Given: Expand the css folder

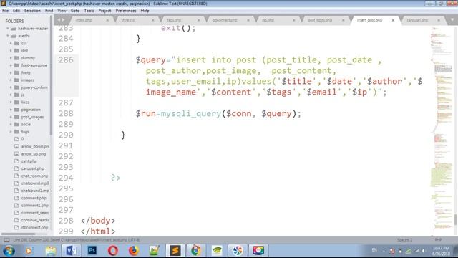Looking at the screenshot, I should point(11,43).
